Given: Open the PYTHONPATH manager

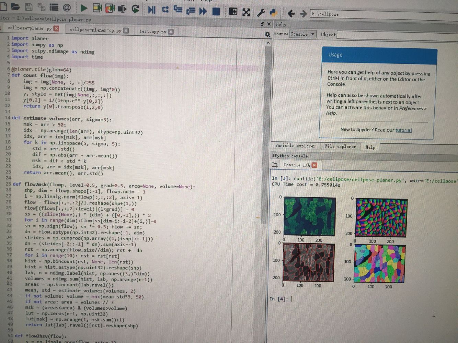Looking at the screenshot, I should pyautogui.click(x=274, y=12).
